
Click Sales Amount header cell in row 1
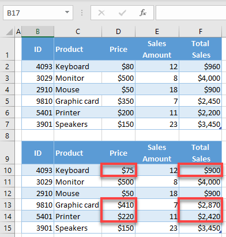coord(157,49)
